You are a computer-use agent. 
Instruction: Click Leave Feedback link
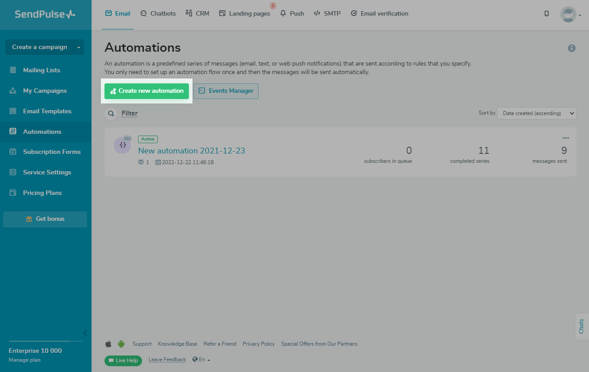[x=167, y=360]
